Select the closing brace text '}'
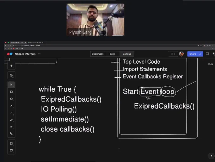 coord(40,140)
